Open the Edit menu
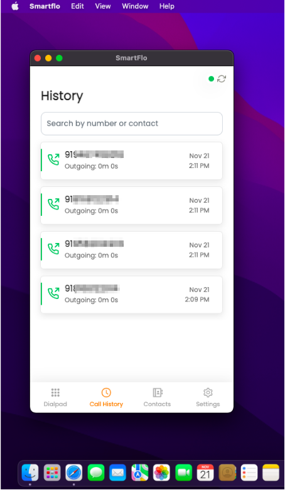The height and width of the screenshot is (491, 285). 77,6
